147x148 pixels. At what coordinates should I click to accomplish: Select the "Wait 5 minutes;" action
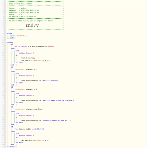[28, 58]
